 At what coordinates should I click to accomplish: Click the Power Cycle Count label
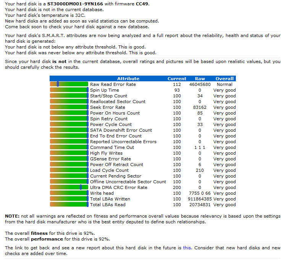pyautogui.click(x=111, y=124)
